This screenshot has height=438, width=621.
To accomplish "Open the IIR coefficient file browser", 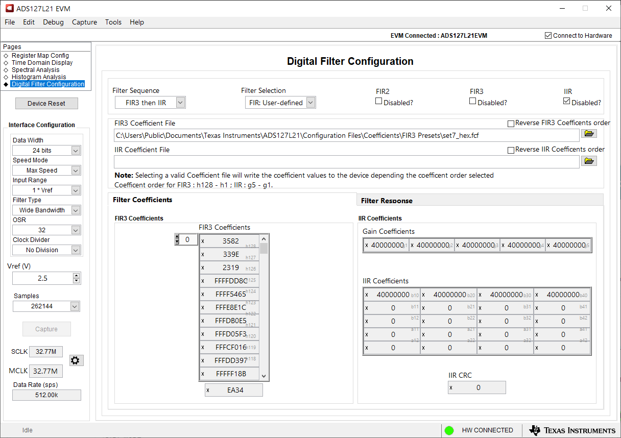I will click(x=588, y=160).
